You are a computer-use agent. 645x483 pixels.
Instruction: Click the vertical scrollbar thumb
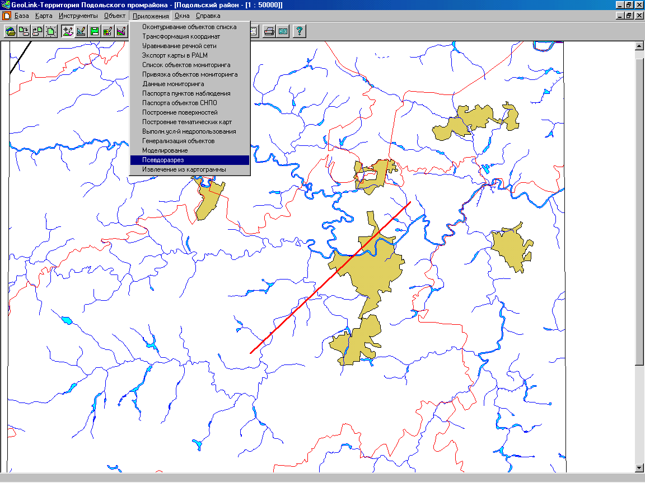639,211
